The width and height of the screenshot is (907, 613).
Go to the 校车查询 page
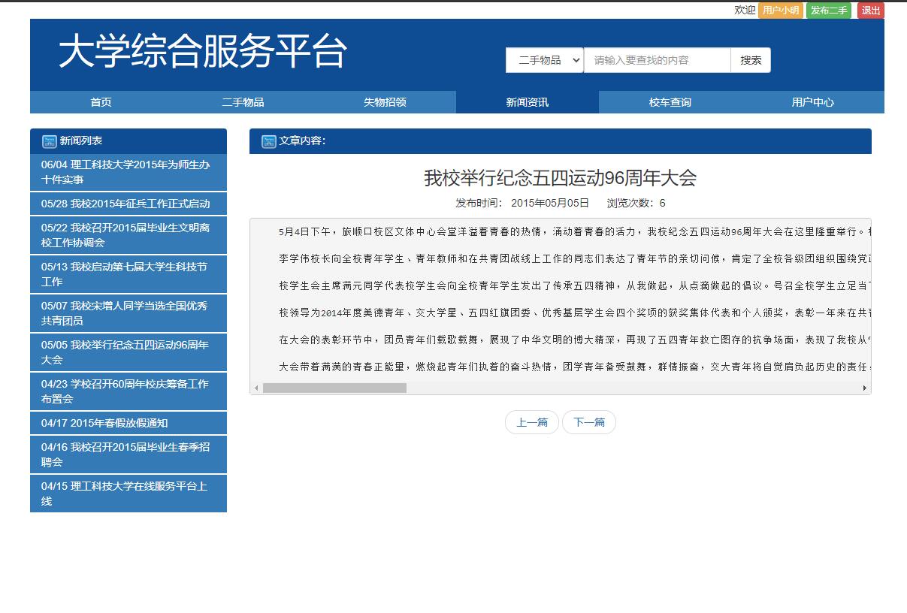pos(669,102)
